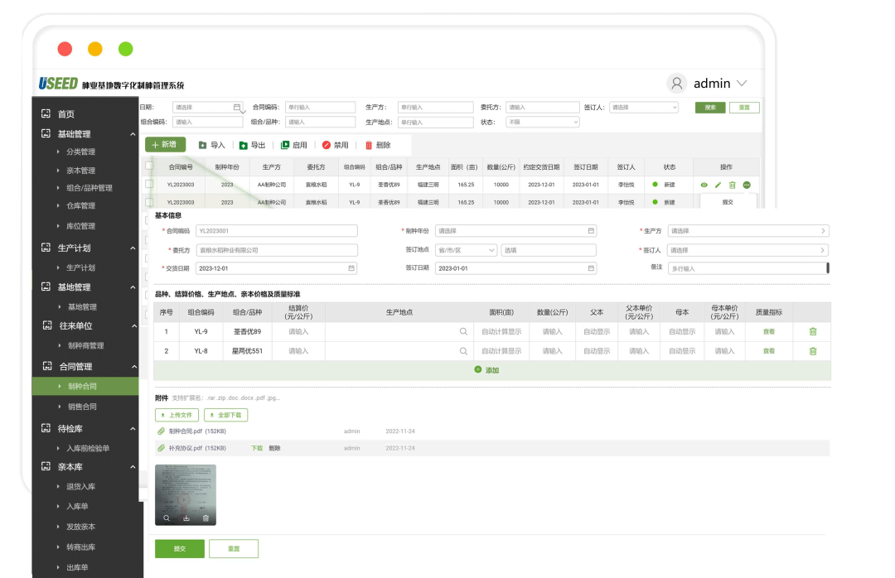Click the 上传文件 upload button
The width and height of the screenshot is (895, 578).
(177, 415)
